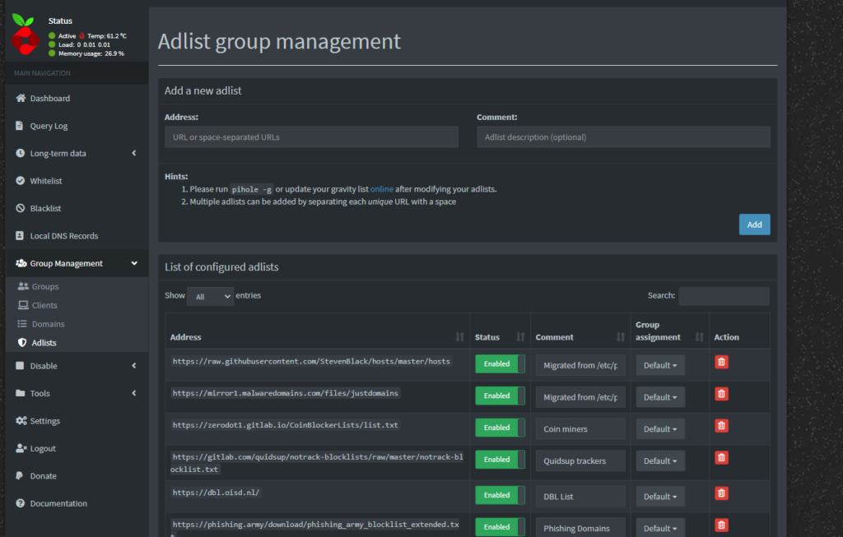Collapse the Group Management chevron
843x537 pixels.
pos(134,263)
